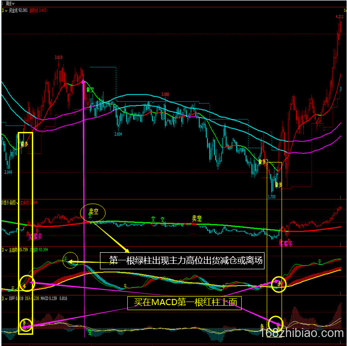
Task: Open the 副图 indicator dropdown arrow
Action: [x=18, y=203]
